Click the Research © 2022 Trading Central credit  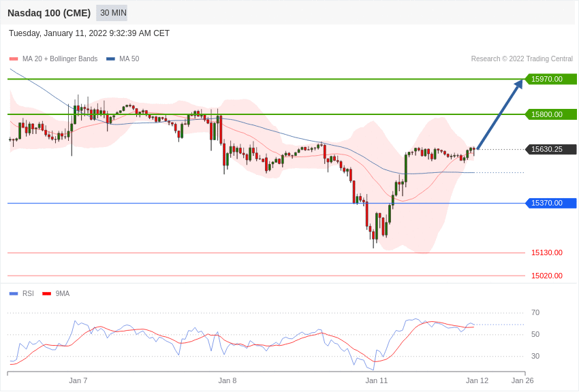(522, 59)
